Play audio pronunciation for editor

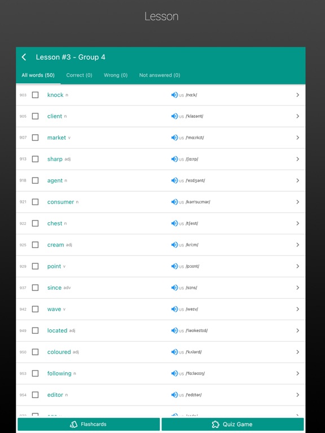point(174,395)
